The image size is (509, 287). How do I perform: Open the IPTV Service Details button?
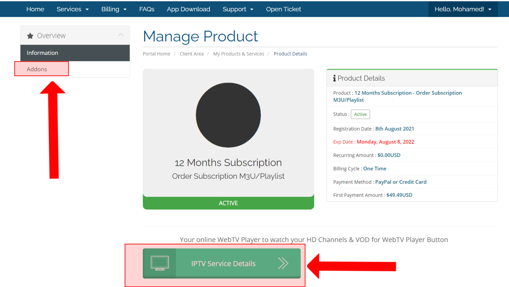click(222, 264)
